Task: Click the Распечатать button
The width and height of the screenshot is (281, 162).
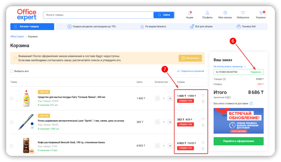Action: coord(190,58)
